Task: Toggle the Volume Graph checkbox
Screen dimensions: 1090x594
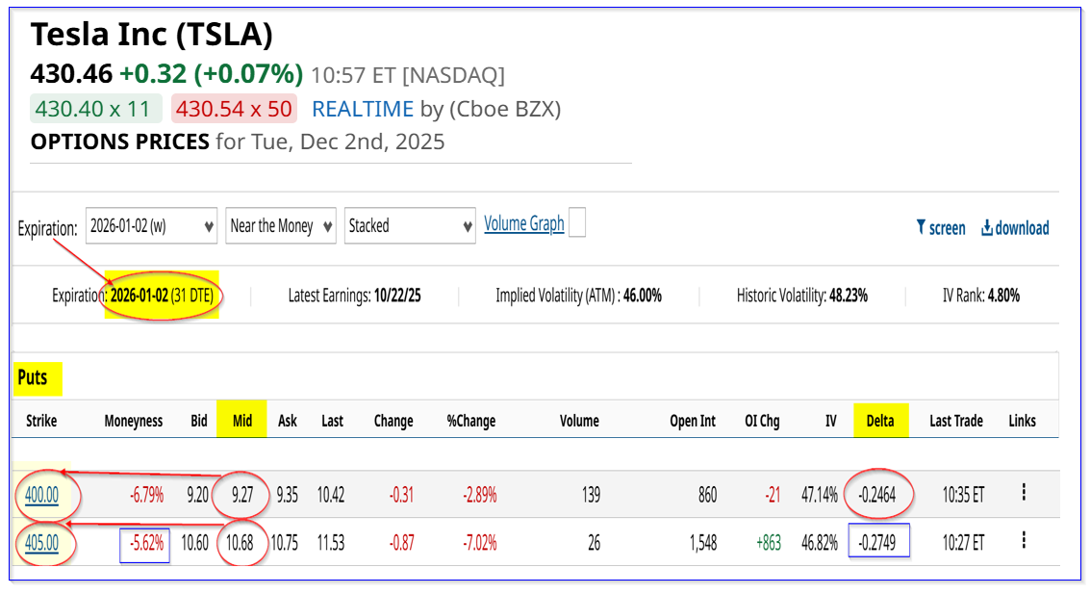Action: [x=577, y=223]
